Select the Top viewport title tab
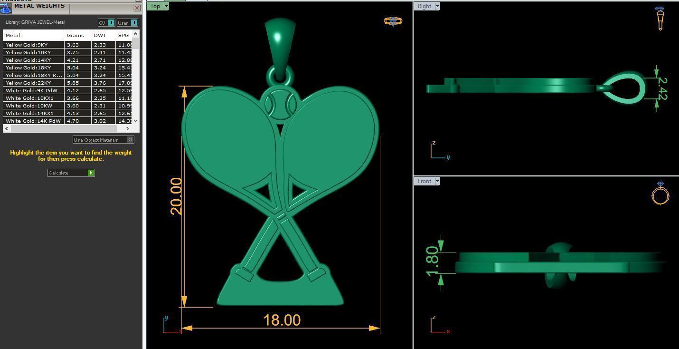This screenshot has width=679, height=349. 155,6
